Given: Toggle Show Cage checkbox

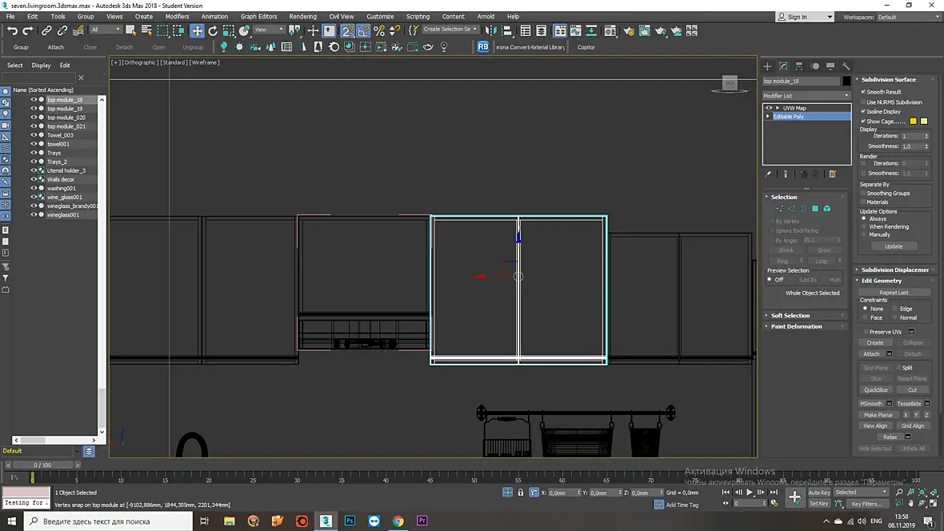Looking at the screenshot, I should coord(863,121).
